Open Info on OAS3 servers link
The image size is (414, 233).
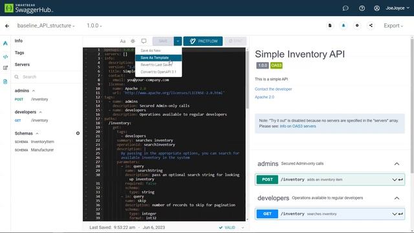point(298,126)
